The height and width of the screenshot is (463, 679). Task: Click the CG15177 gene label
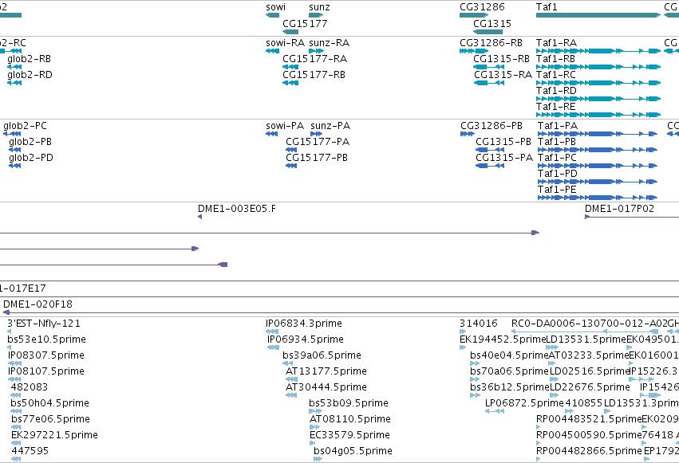tap(305, 23)
